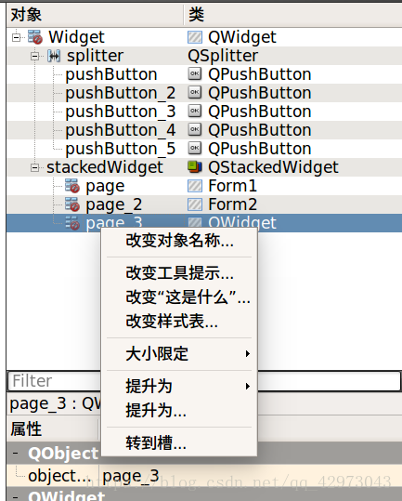402x501 pixels.
Task: Collapse the stackedWidget tree node
Action: coord(34,167)
